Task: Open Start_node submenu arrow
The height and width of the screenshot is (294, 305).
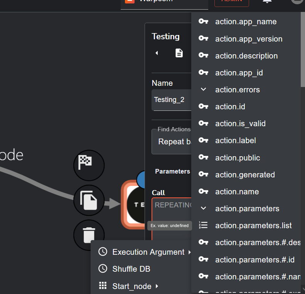Action: coord(157,286)
